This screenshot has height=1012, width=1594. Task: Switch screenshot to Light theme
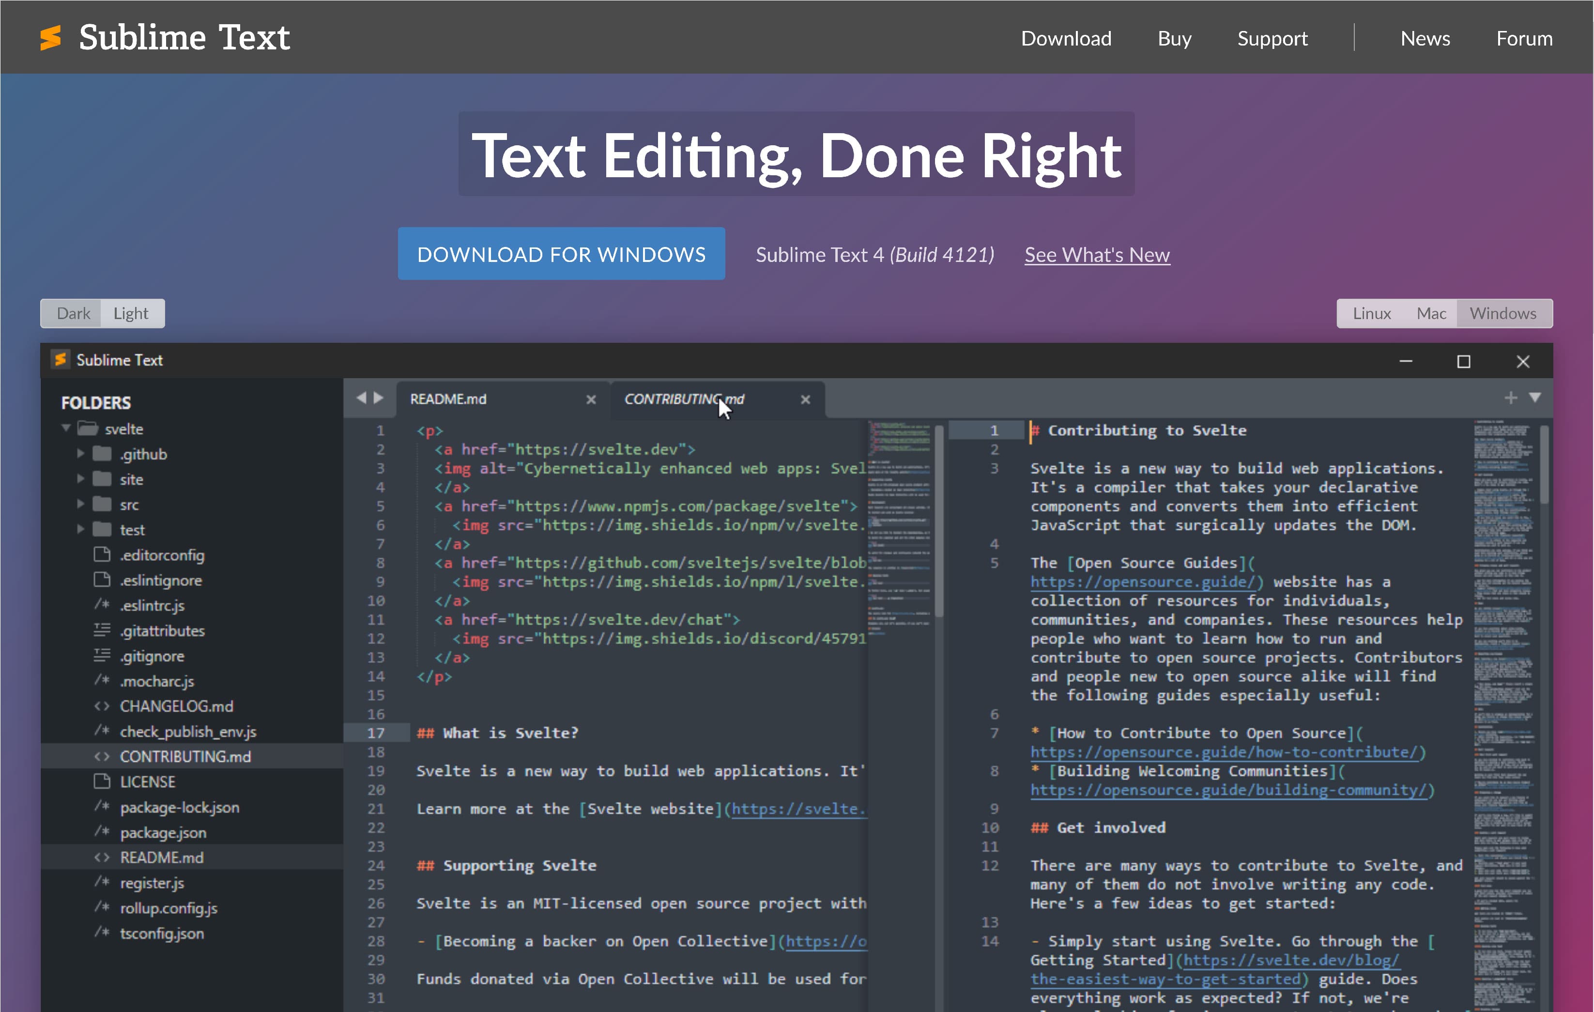click(x=130, y=313)
